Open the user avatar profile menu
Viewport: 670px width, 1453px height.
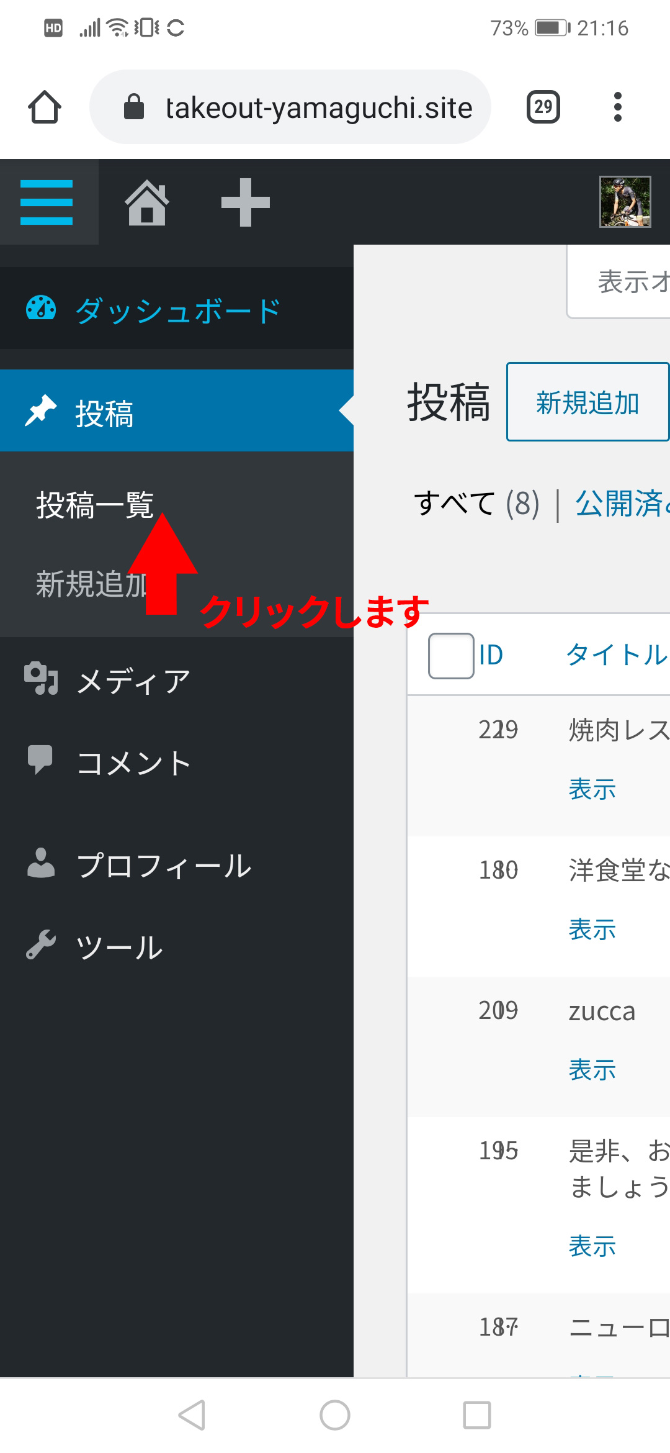(625, 202)
